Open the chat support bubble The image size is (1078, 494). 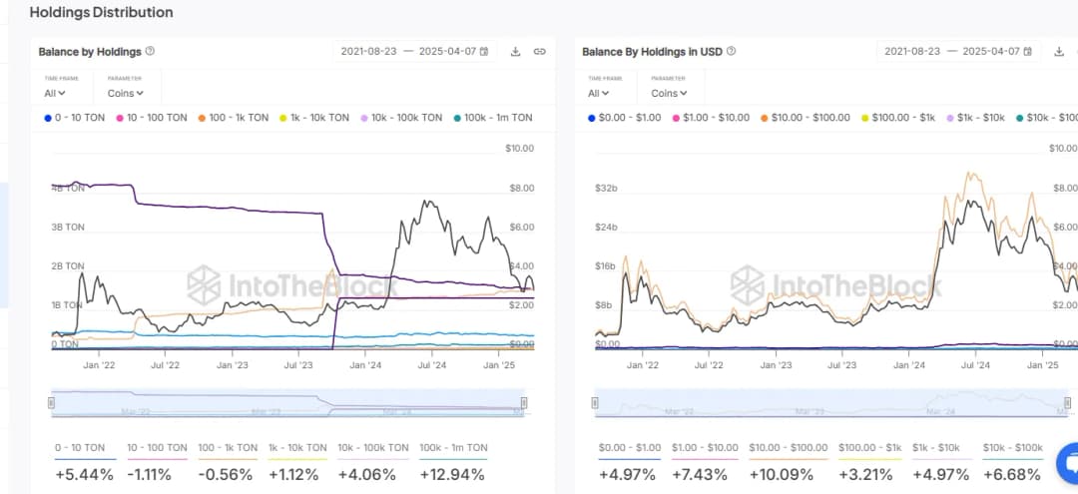tap(1067, 462)
